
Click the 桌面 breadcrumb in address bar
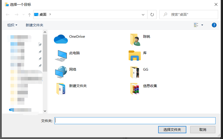pos(43,14)
